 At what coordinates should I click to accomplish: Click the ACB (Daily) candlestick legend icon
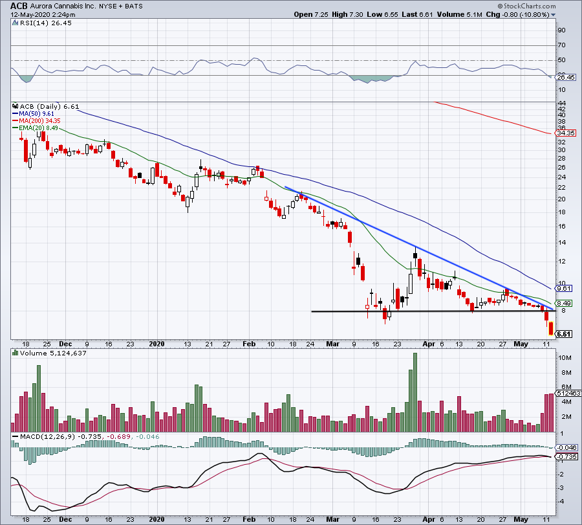(x=16, y=106)
